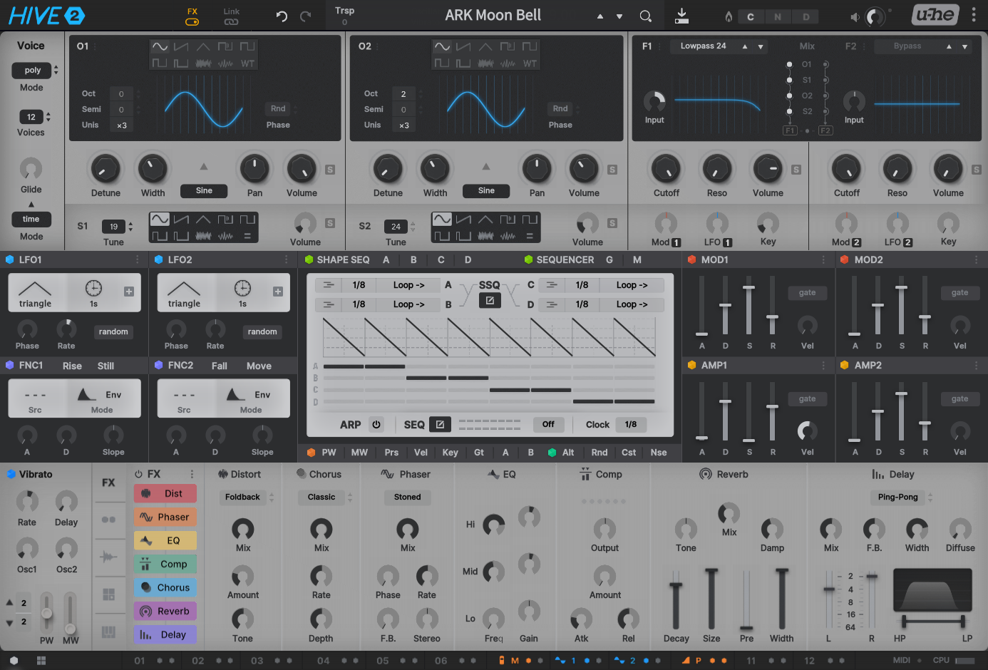Adjust the AMP1 Decay slider
Screen dimensions: 988x670
coord(726,411)
